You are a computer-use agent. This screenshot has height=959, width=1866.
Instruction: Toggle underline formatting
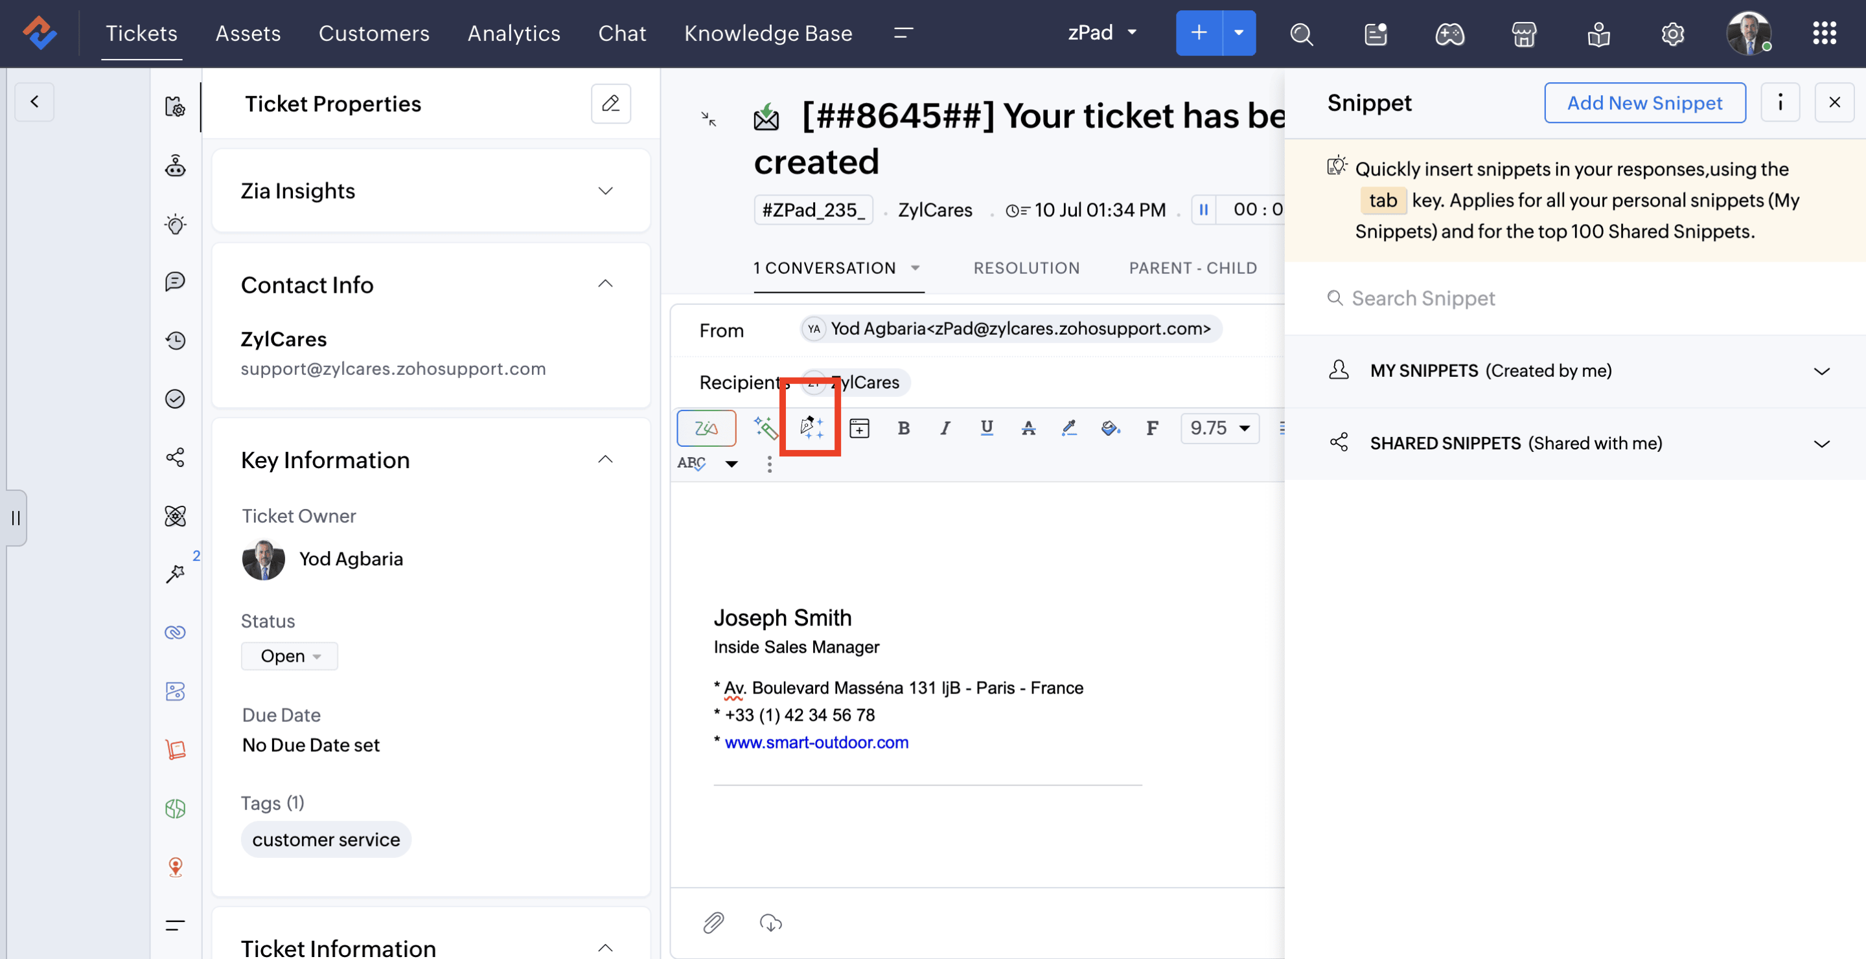987,428
